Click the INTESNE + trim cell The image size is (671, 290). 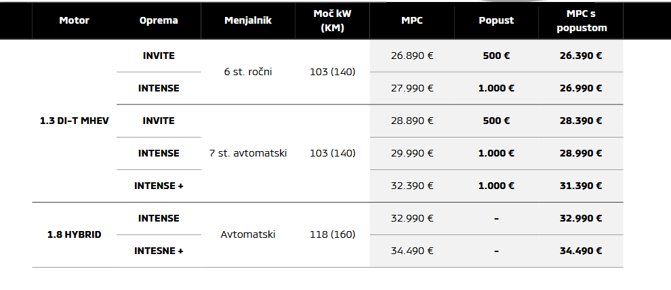tap(159, 251)
